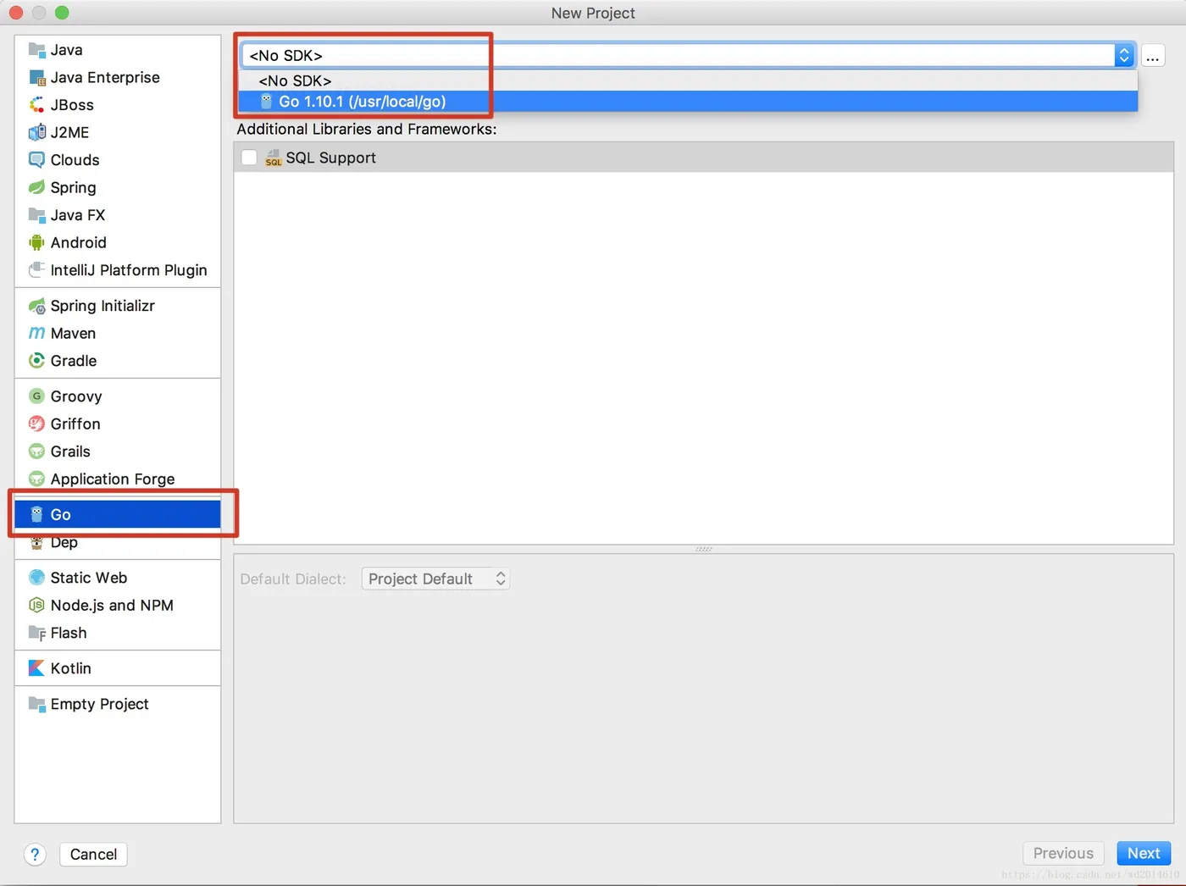The image size is (1186, 886).
Task: Click the JBoss icon
Action: (x=36, y=105)
